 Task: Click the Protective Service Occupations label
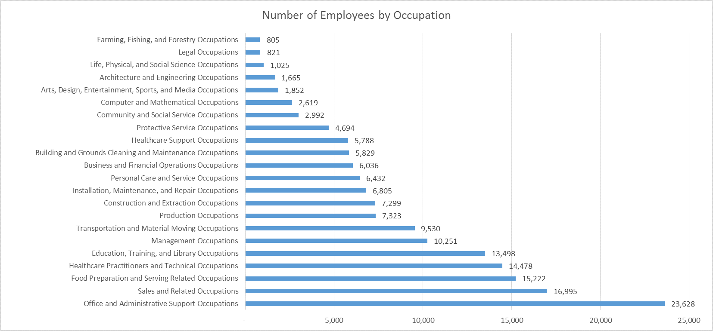click(187, 128)
